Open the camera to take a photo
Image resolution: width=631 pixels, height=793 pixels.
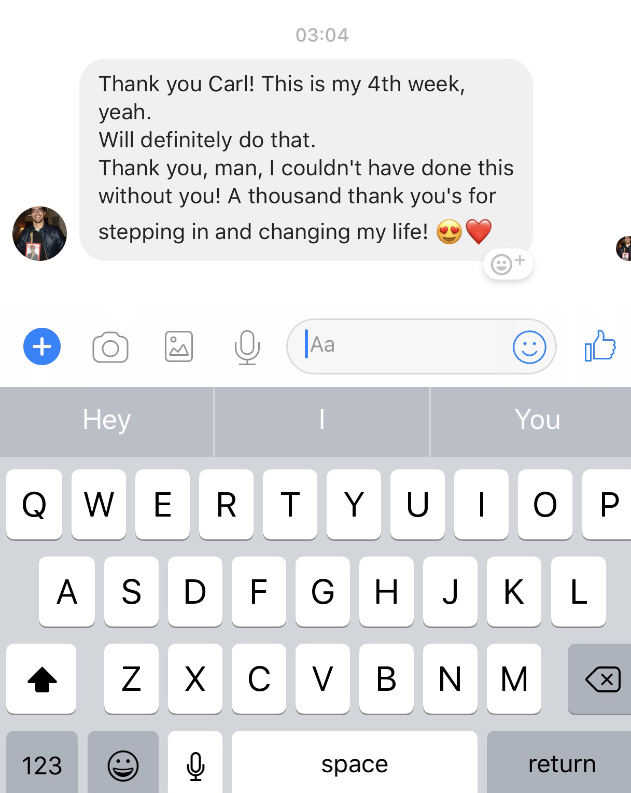[110, 347]
